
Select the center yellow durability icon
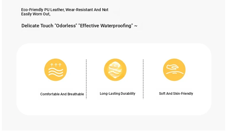(115, 70)
